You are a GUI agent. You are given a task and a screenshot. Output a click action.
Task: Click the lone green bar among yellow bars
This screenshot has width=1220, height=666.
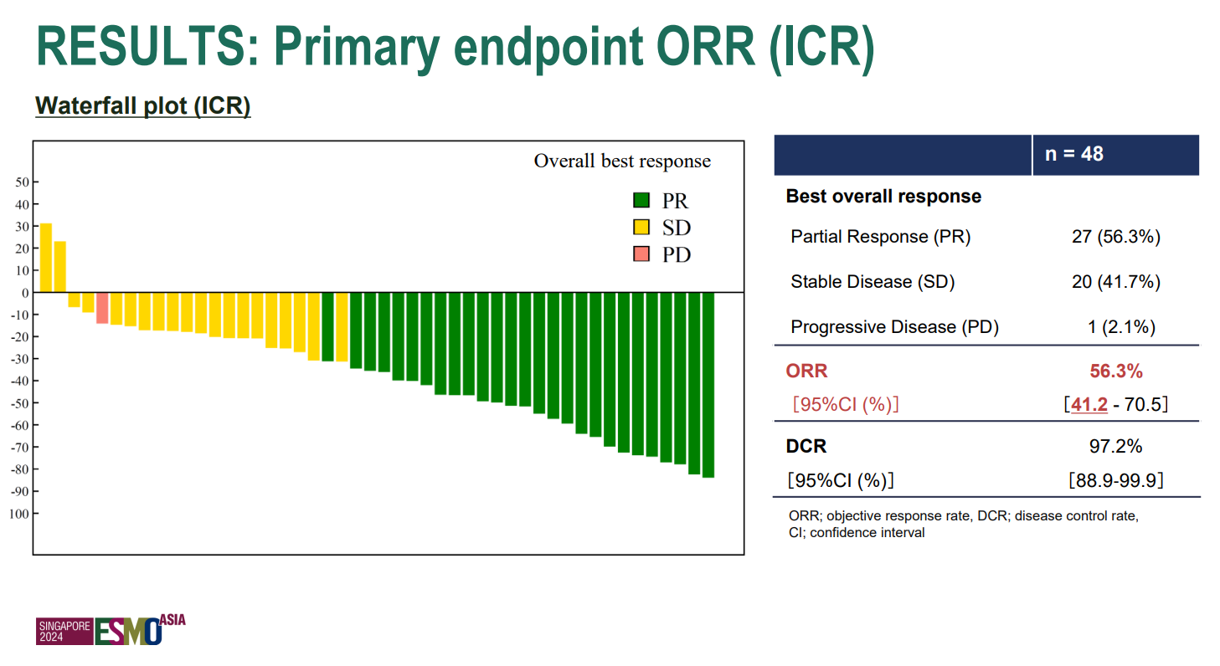pos(327,327)
